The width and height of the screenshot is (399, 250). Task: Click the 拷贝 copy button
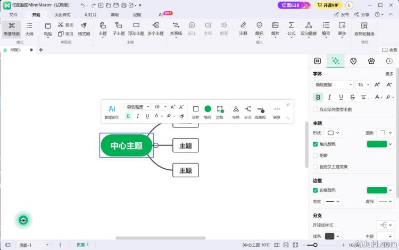(65, 33)
